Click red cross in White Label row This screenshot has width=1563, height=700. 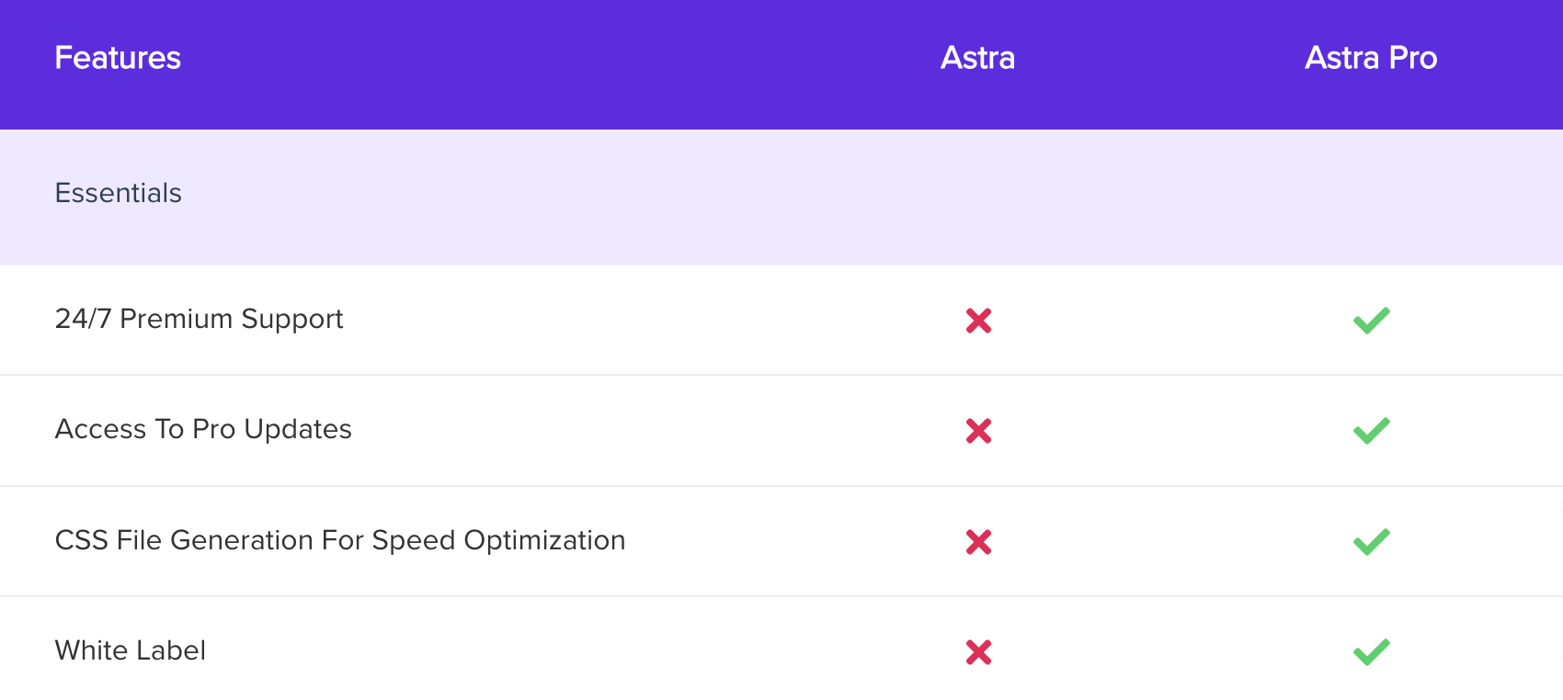pyautogui.click(x=978, y=652)
